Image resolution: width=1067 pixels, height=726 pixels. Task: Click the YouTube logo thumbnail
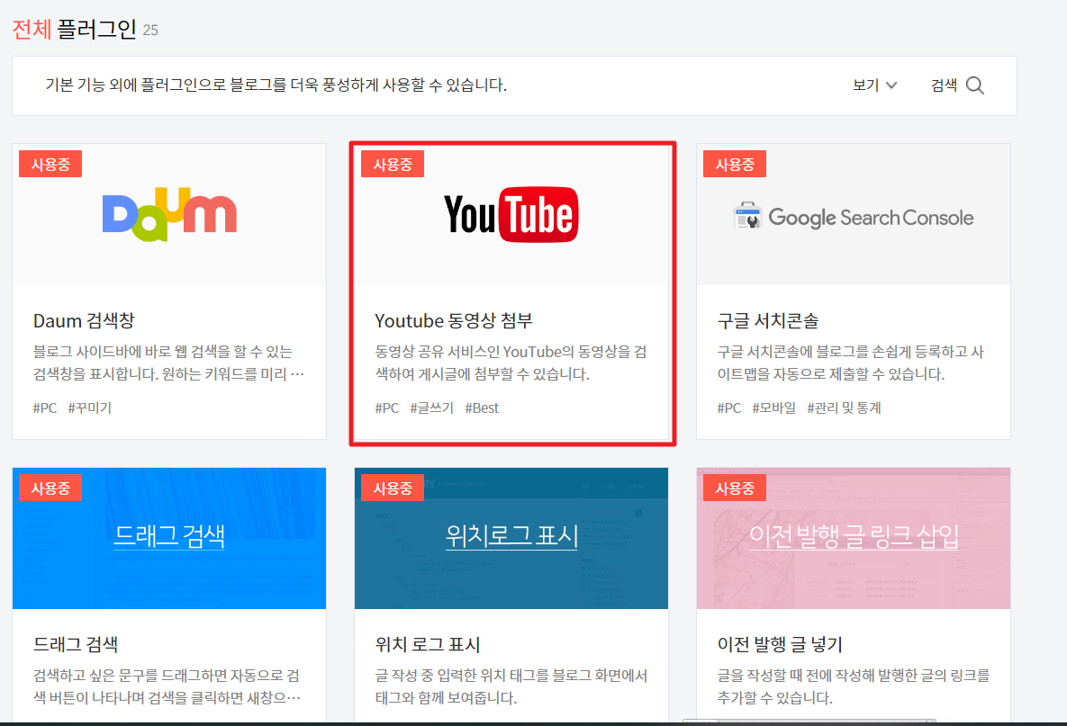(x=511, y=214)
